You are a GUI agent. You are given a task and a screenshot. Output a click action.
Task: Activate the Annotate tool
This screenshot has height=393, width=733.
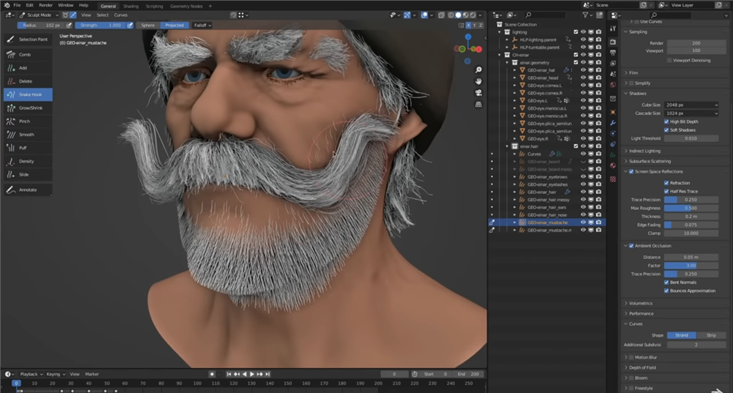(x=26, y=190)
